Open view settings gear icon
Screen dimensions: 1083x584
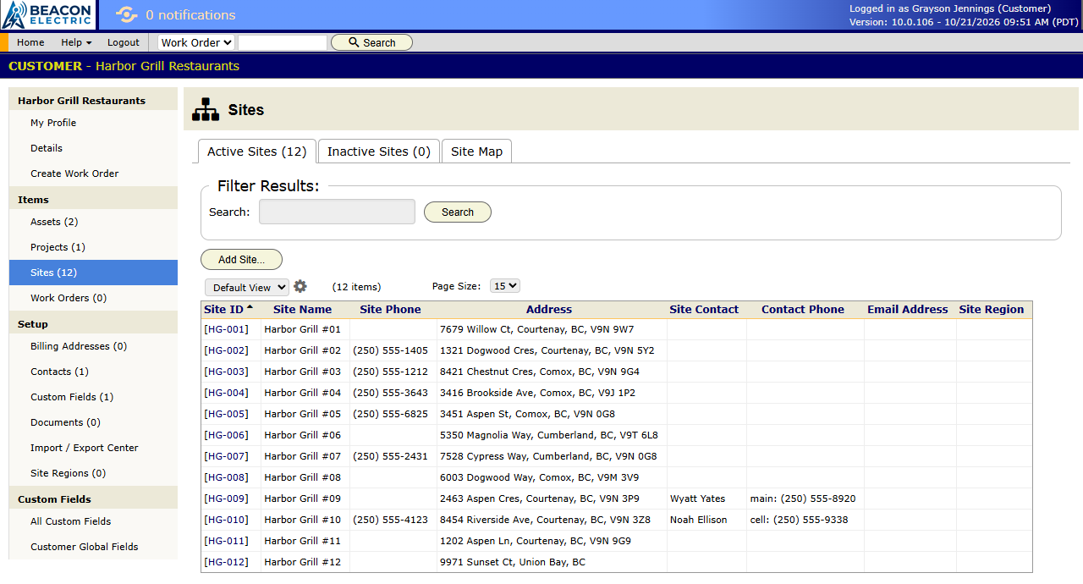[x=300, y=287]
